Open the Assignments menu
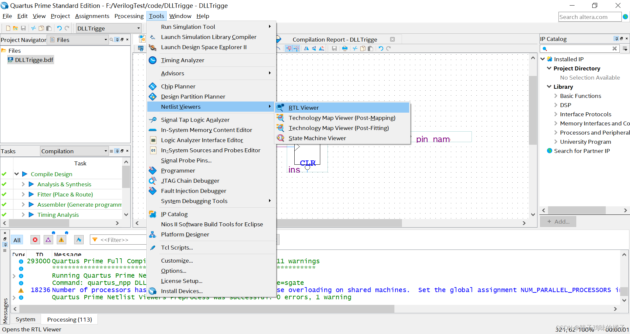This screenshot has height=334, width=630. 92,16
